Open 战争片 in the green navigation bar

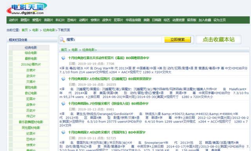[x=107, y=20]
